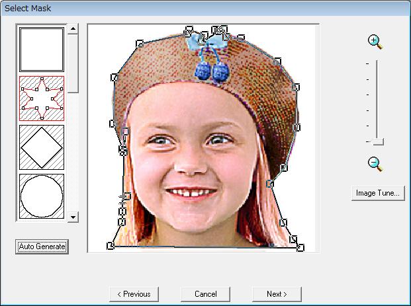Select the diamond mask thumbnail

[42, 147]
